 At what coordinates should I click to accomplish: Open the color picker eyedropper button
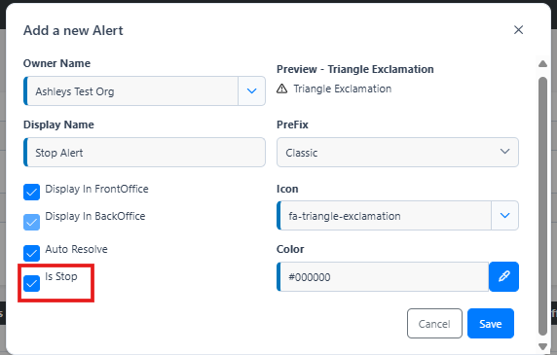tap(503, 276)
